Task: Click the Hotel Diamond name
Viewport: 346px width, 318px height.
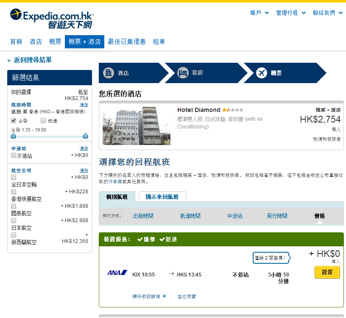Action: (198, 110)
